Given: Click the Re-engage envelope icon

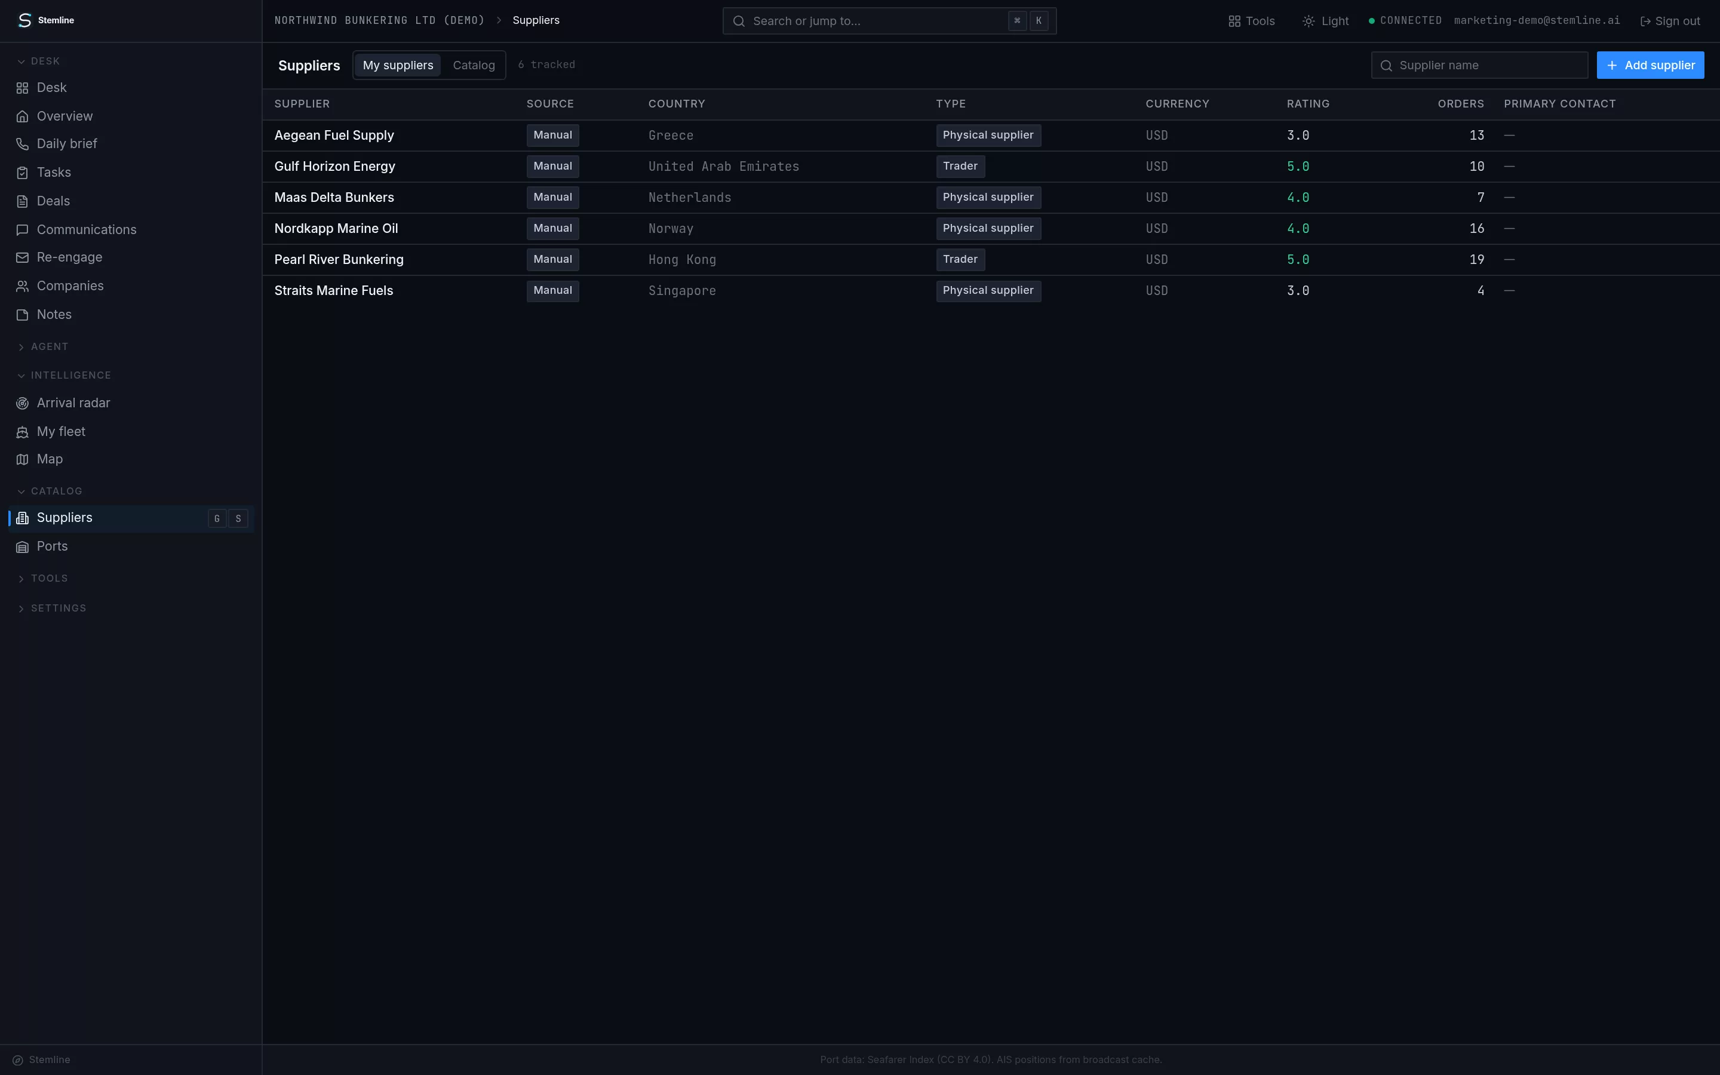Looking at the screenshot, I should click(22, 257).
